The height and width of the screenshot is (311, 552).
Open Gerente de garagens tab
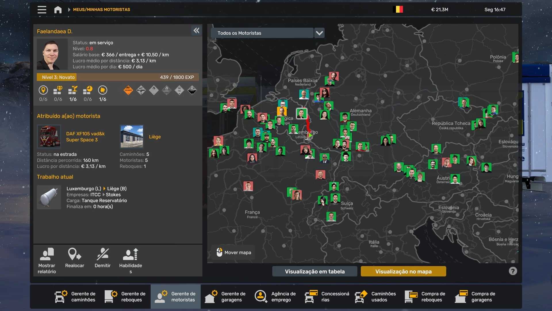225,297
